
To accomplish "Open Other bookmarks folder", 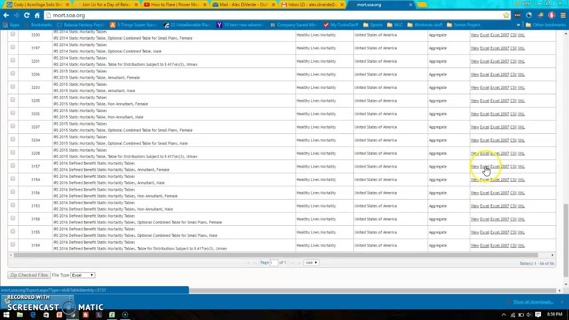I will pyautogui.click(x=545, y=25).
